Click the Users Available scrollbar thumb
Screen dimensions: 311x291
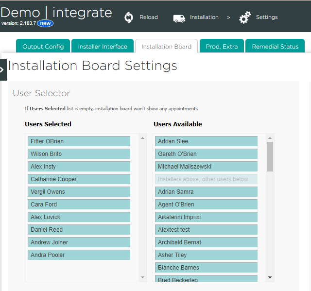(x=270, y=156)
